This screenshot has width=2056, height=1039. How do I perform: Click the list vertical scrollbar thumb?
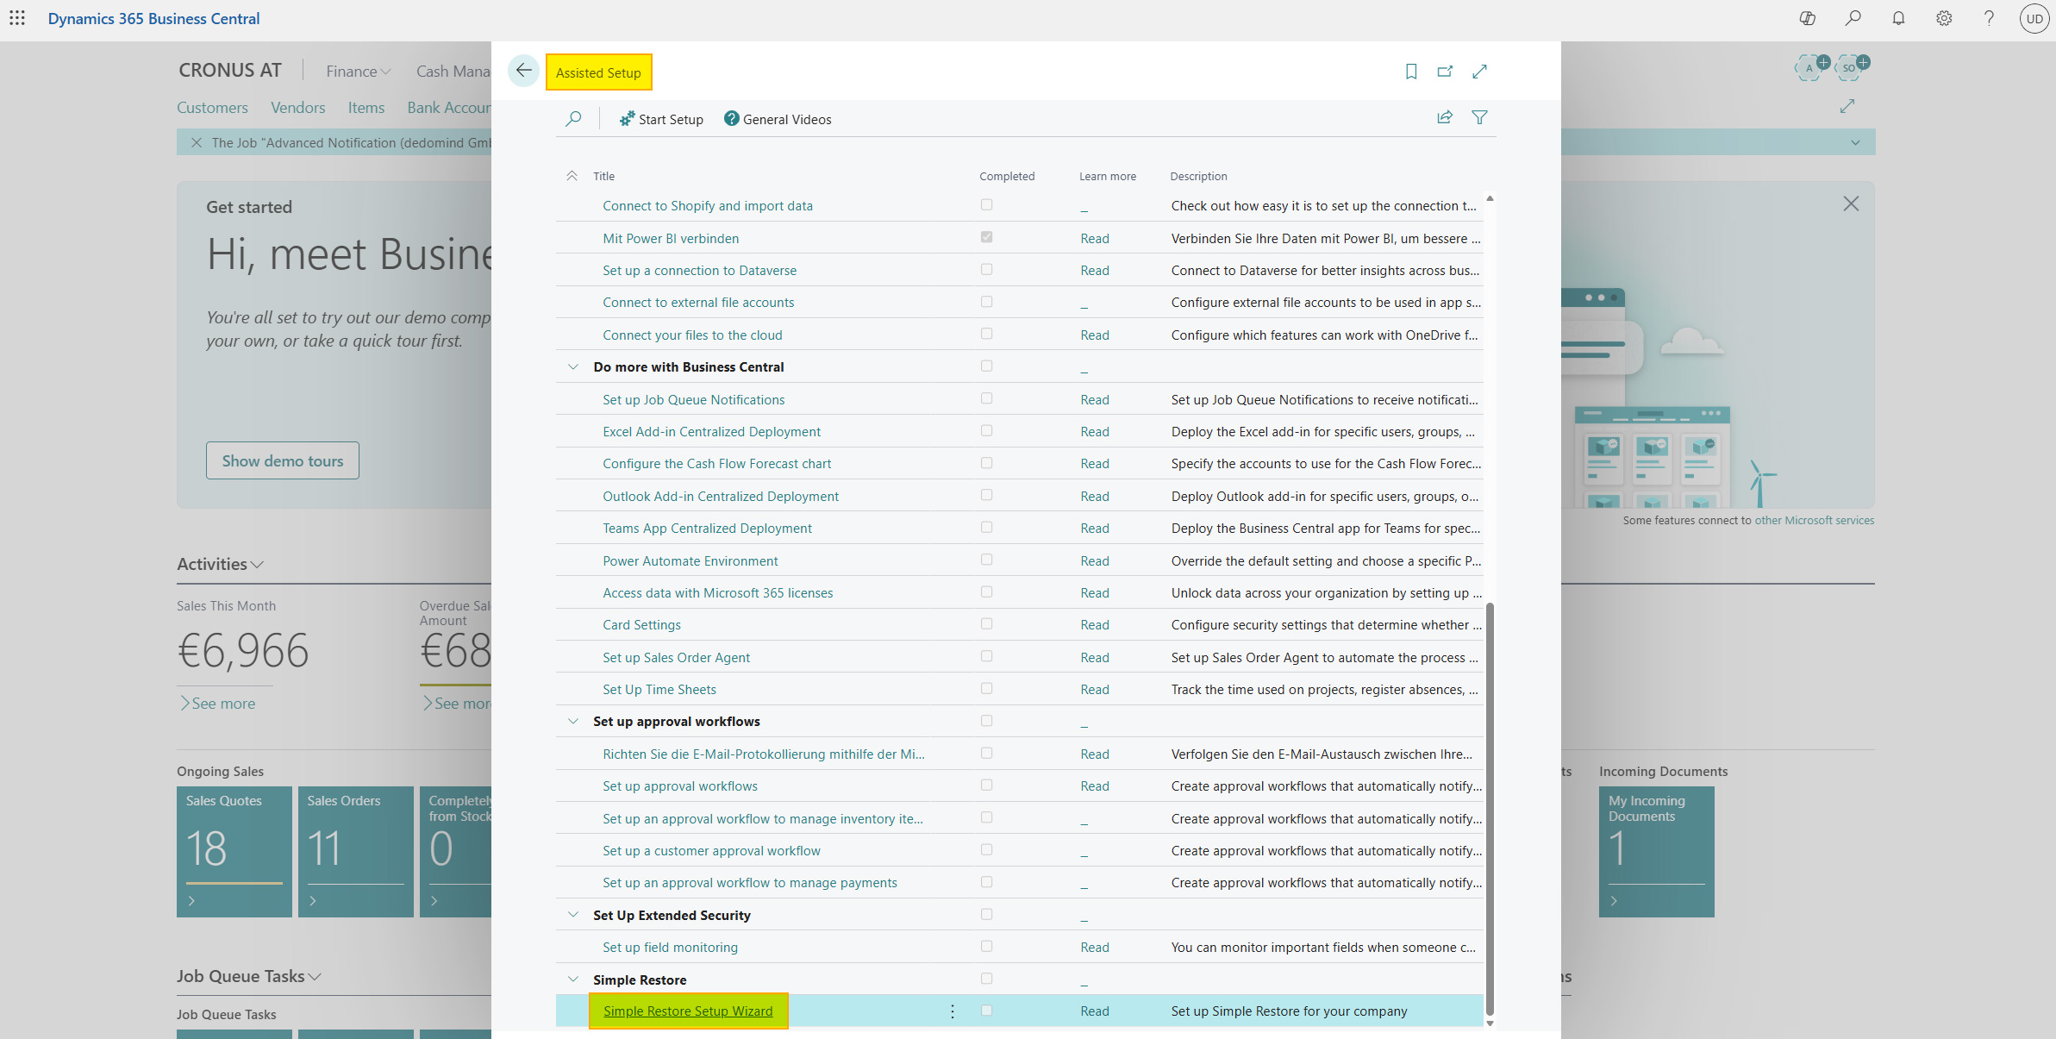(1490, 809)
